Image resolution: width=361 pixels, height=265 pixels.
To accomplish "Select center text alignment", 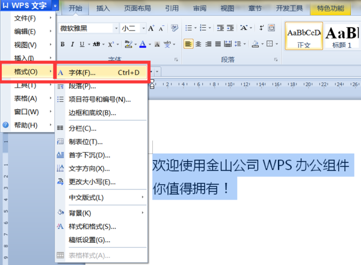I will tap(198, 44).
